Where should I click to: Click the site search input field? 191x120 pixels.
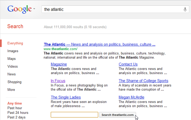pos(74,115)
